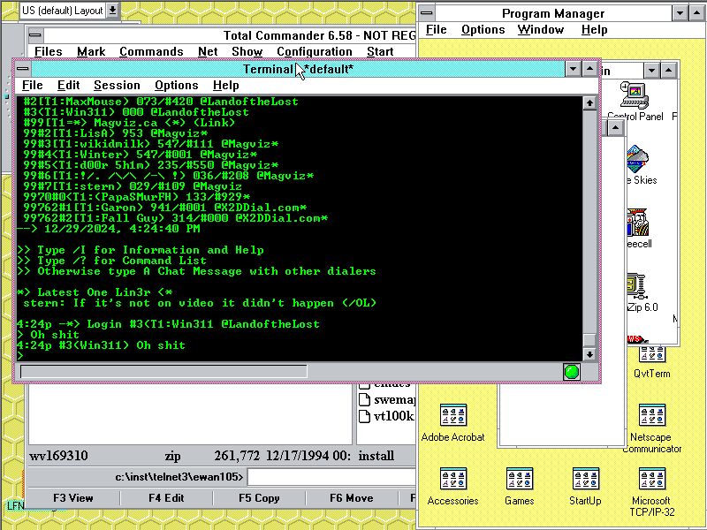Image resolution: width=707 pixels, height=530 pixels.
Task: Open the US keyboard layout dropdown
Action: pos(112,11)
